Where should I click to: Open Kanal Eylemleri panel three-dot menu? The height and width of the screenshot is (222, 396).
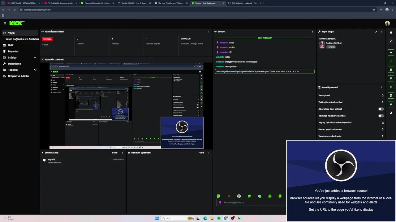pyautogui.click(x=382, y=87)
